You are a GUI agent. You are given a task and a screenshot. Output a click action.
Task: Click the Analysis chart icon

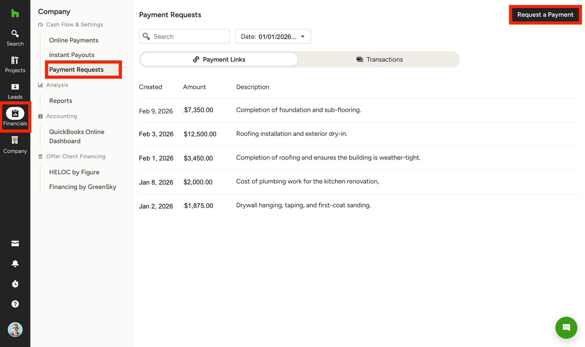(40, 85)
